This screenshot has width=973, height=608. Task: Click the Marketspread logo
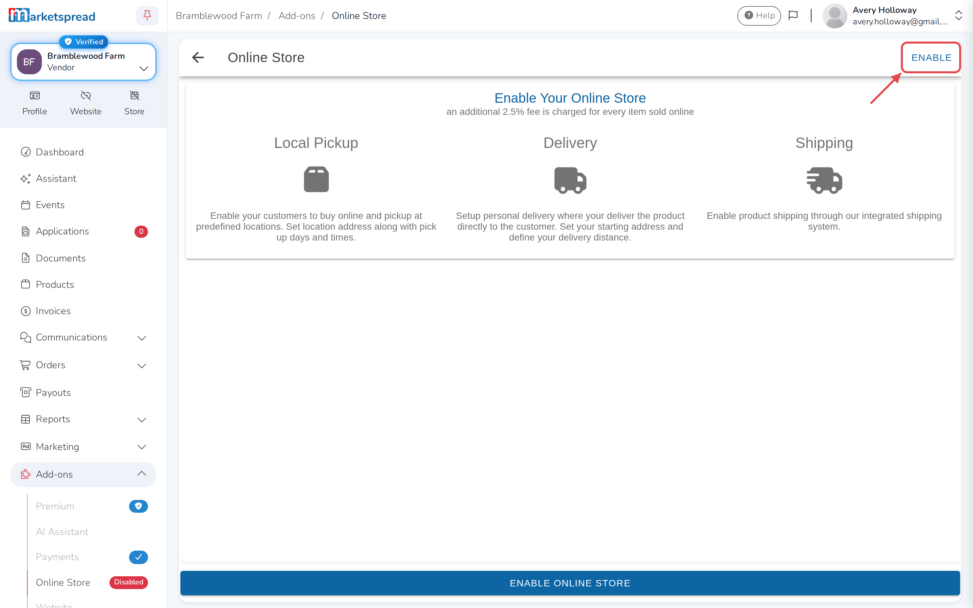pyautogui.click(x=52, y=16)
